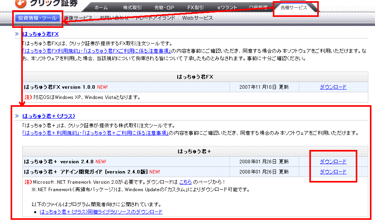Click the Microsoft .NET Framework Version 2.0 note
Image resolution: width=375 pixels, height=221 pixels.
coord(129,182)
